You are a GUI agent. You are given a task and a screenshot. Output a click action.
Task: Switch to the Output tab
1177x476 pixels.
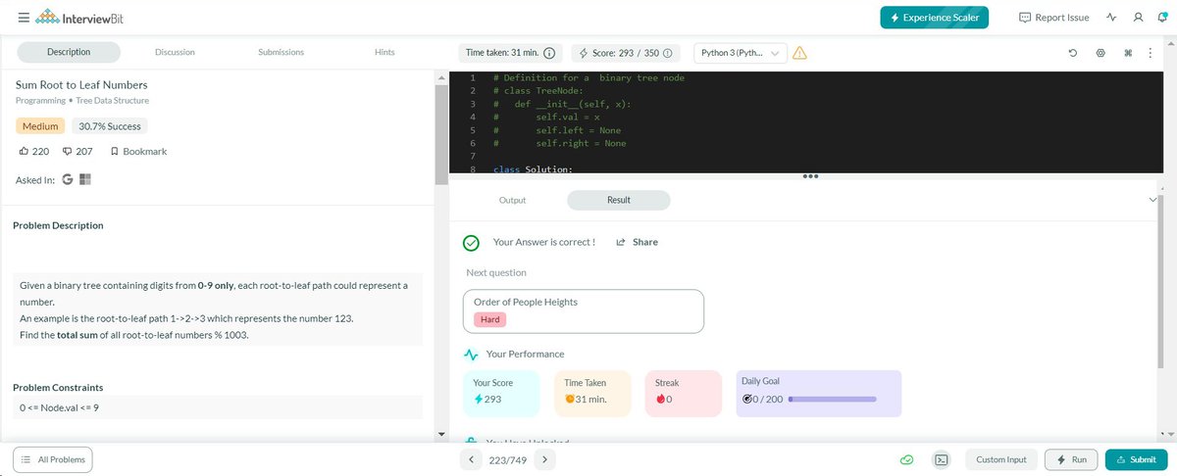pyautogui.click(x=512, y=200)
